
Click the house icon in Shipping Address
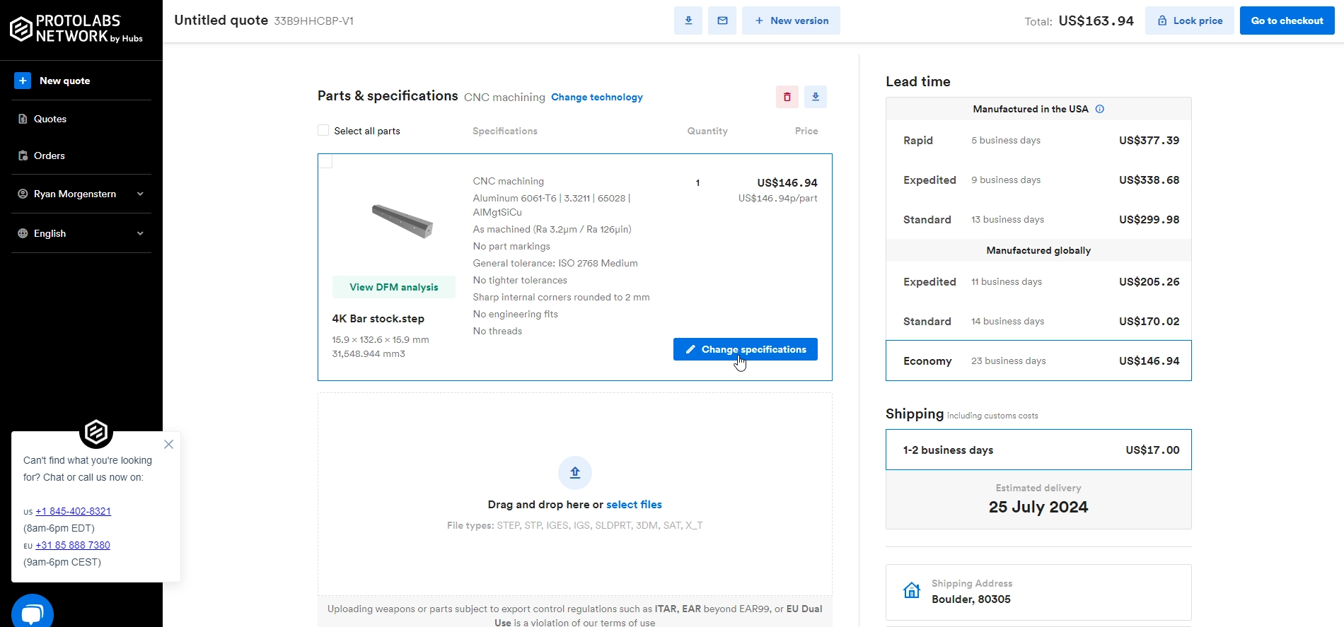pos(912,590)
